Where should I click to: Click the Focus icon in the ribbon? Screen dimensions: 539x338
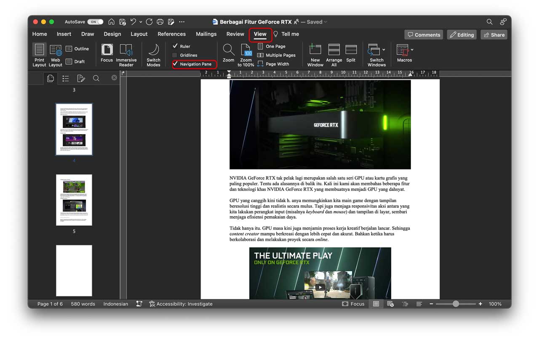click(x=107, y=54)
